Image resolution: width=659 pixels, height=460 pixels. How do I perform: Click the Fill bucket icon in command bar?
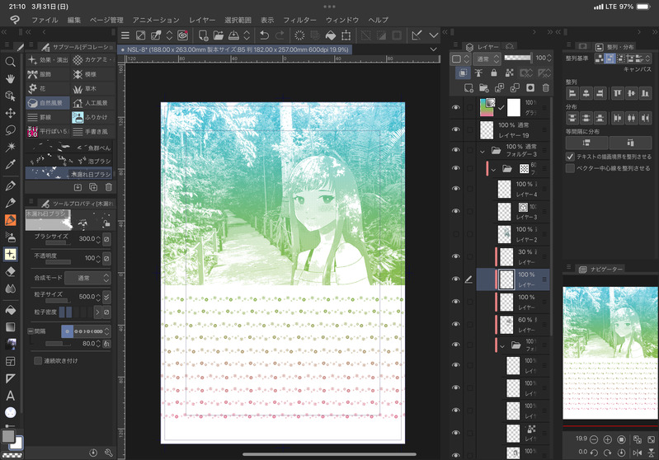331,35
